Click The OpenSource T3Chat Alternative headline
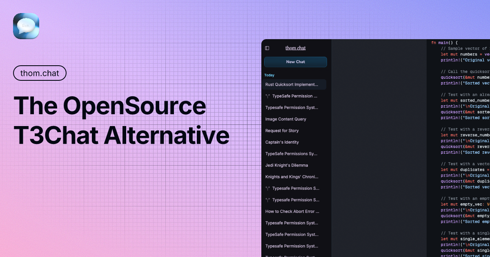 pyautogui.click(x=122, y=121)
